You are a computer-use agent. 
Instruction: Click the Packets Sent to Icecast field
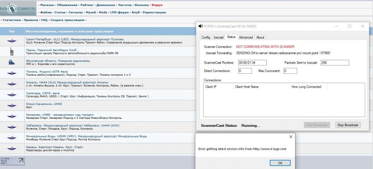[x=335, y=63]
